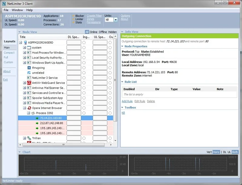The height and width of the screenshot is (185, 242).
Task: Click the Local Security Authority icon
Action: [29, 58]
